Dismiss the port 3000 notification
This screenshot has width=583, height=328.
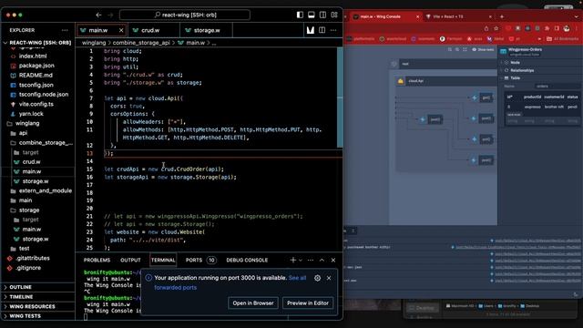[329, 278]
